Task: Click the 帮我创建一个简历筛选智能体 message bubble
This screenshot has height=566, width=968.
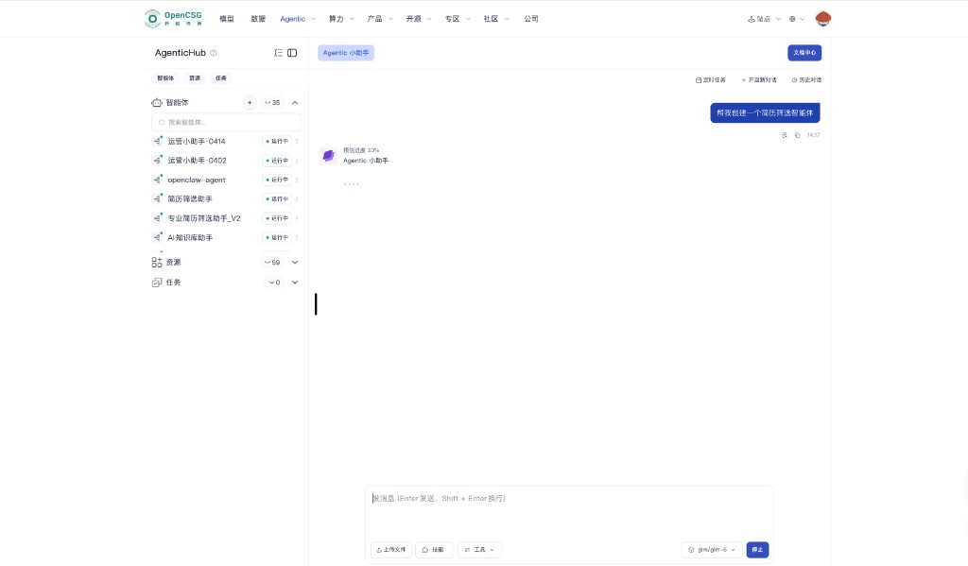Action: tap(765, 113)
